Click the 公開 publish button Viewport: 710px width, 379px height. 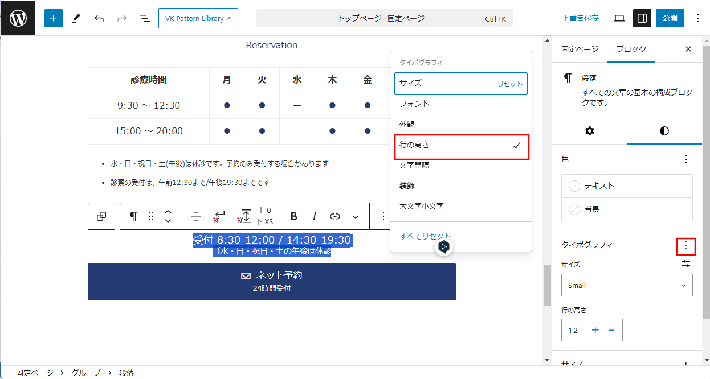670,18
